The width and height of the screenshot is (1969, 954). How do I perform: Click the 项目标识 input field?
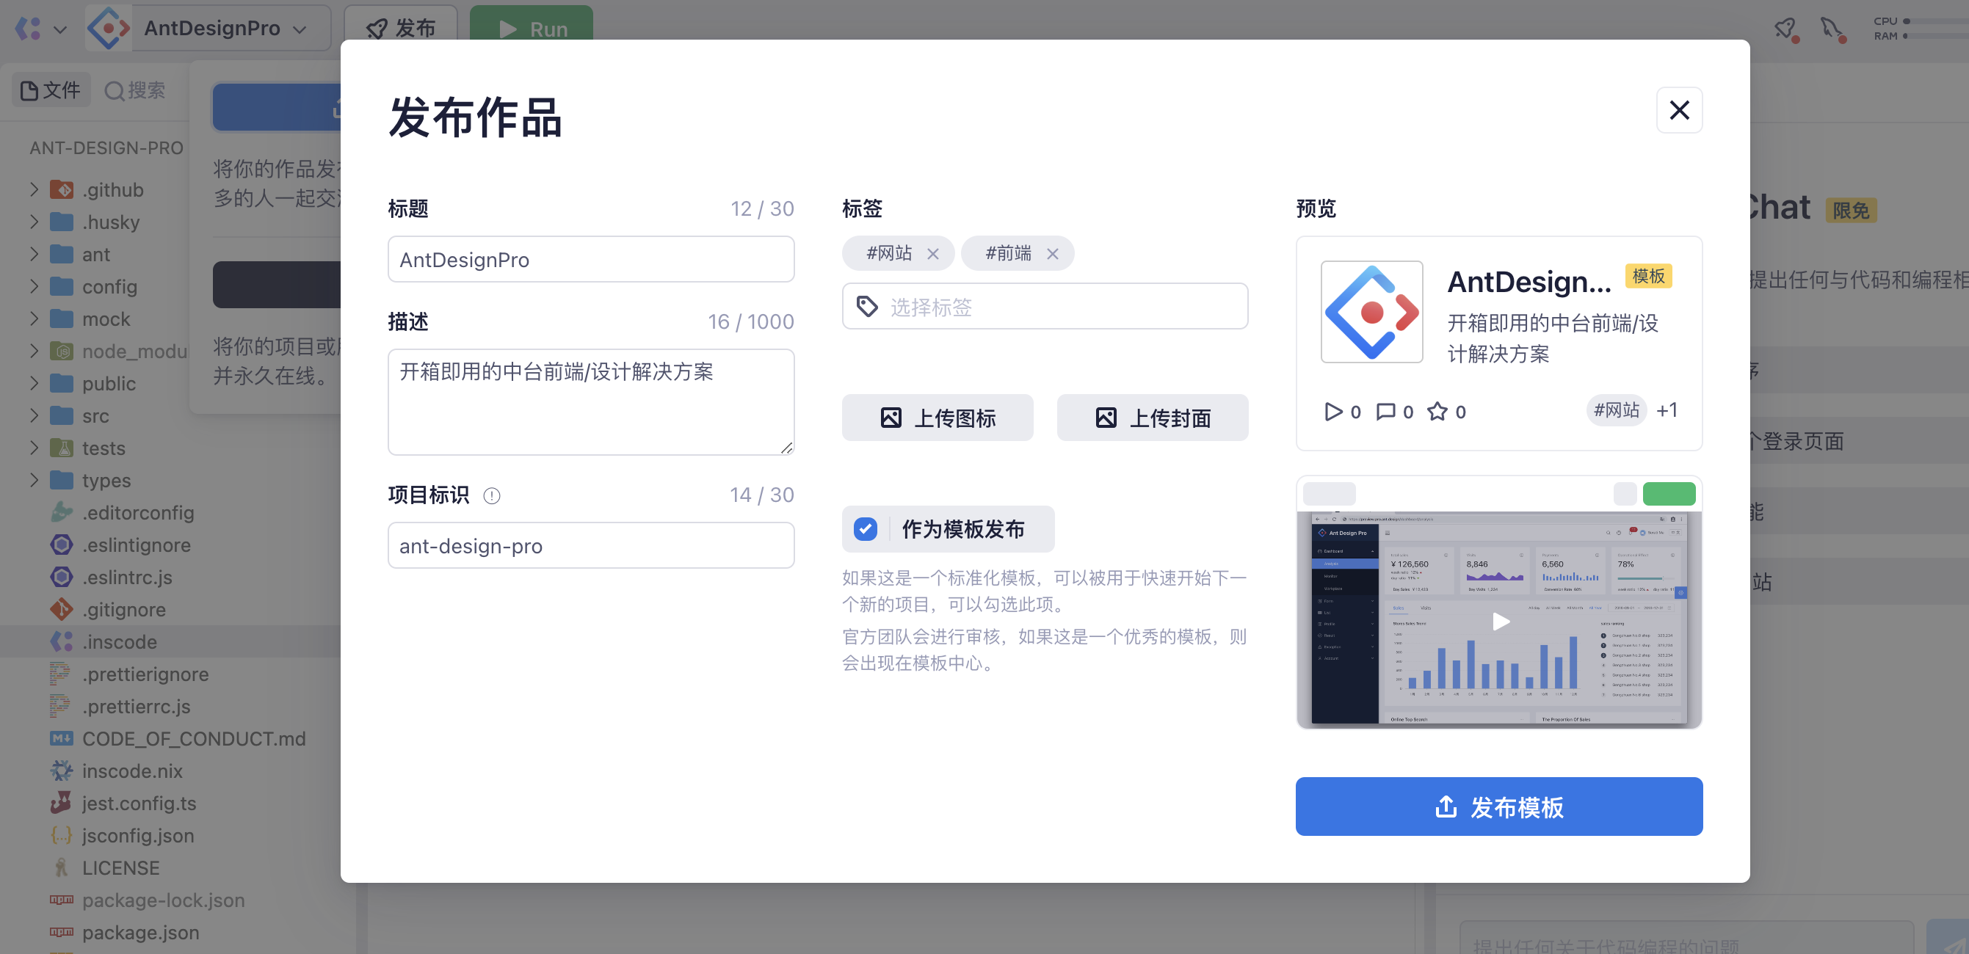tap(591, 545)
